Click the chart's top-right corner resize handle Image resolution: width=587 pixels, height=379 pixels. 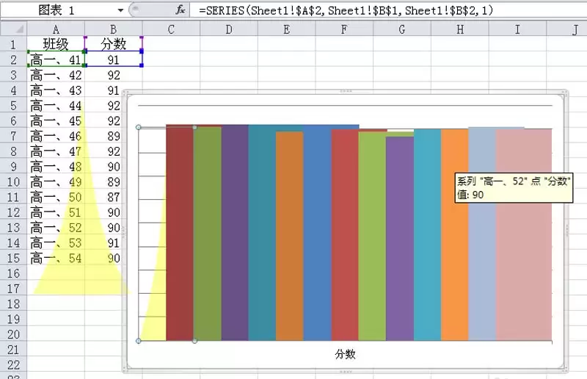[564, 93]
